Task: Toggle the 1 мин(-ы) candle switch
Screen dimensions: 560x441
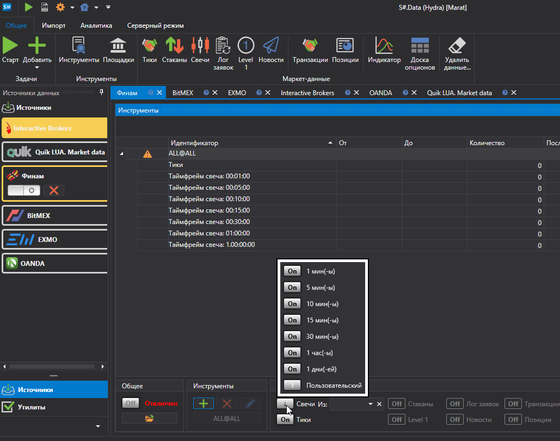Action: pos(292,271)
